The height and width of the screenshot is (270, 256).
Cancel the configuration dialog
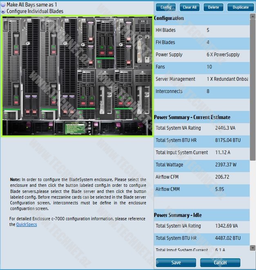[220, 262]
